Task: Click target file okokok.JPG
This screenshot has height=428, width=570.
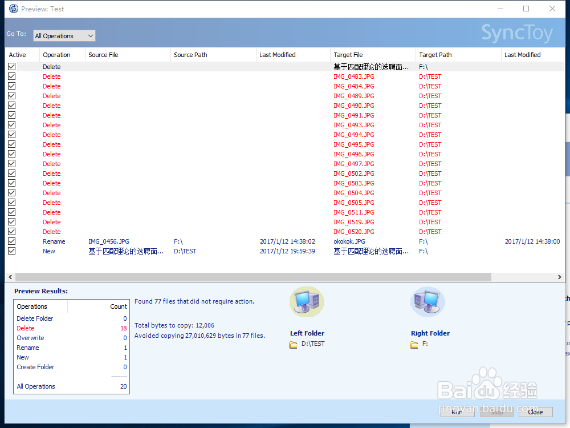Action: 349,241
